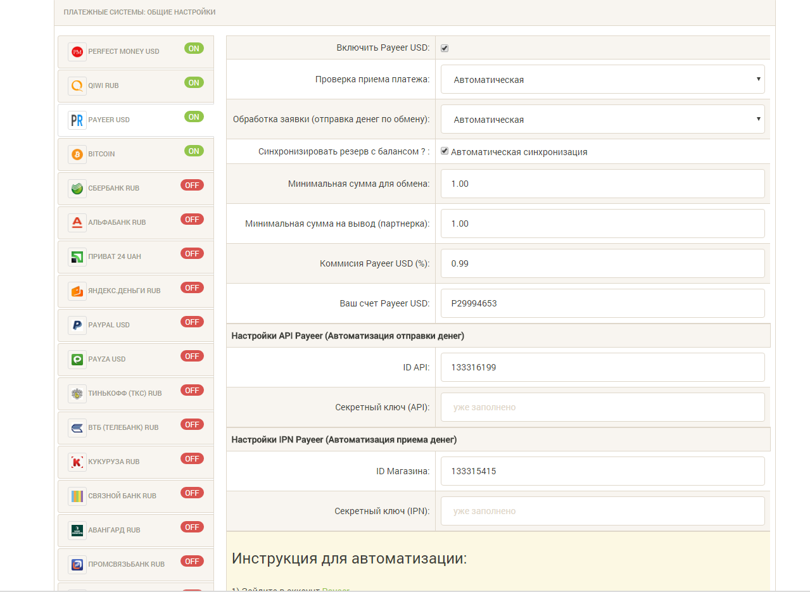Screen dimensions: 810x592
Task: Click the Минимальная сумма для обмена field
Action: pos(602,184)
